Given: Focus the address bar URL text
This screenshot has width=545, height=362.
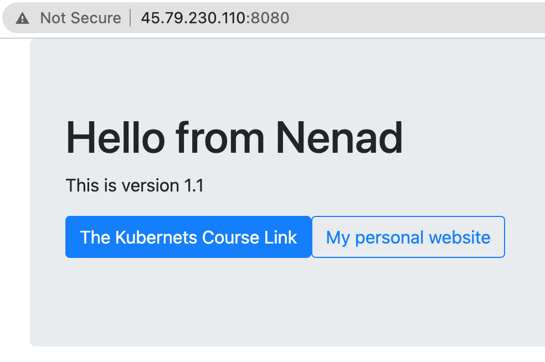Looking at the screenshot, I should pyautogui.click(x=215, y=18).
